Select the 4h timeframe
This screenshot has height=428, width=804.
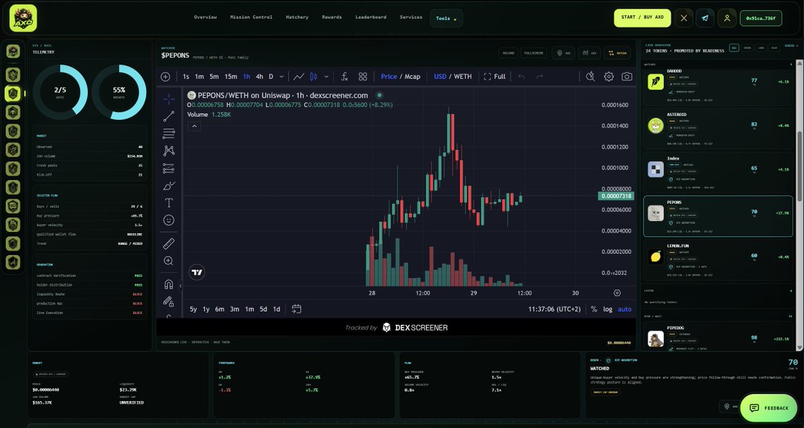[x=259, y=76]
